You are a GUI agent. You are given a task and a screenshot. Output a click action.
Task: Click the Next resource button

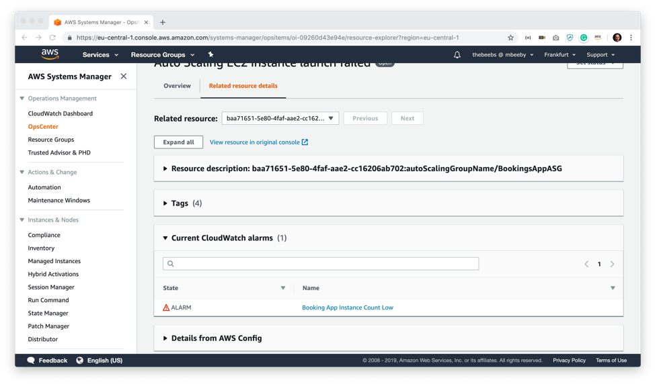click(x=408, y=118)
